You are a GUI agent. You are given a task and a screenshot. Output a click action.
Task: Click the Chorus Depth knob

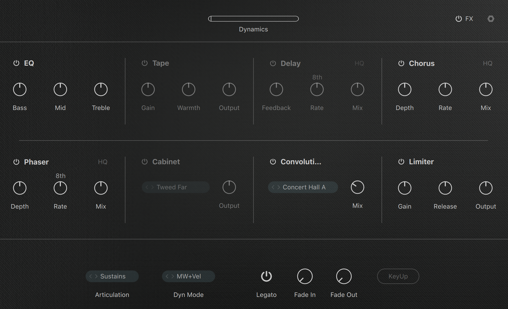404,89
